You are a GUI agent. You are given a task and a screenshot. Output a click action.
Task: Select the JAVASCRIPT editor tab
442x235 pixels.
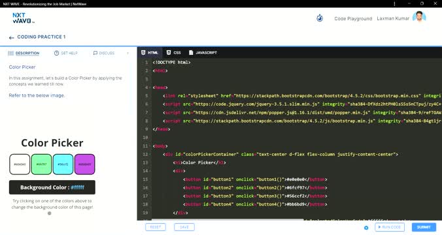point(203,53)
